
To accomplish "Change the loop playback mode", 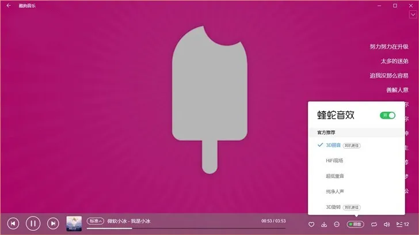I will [374, 224].
